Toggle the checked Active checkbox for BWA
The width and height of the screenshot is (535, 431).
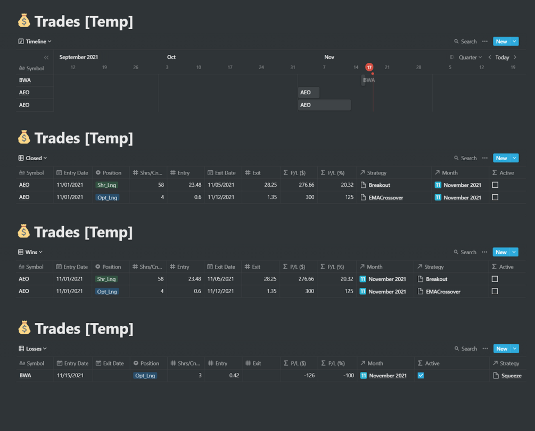[x=421, y=376]
